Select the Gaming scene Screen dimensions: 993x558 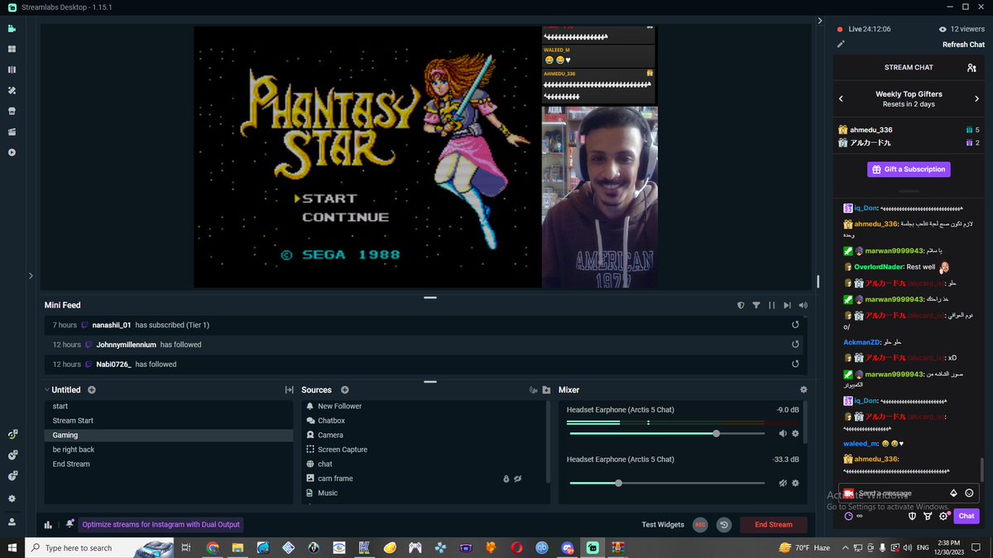tap(169, 435)
